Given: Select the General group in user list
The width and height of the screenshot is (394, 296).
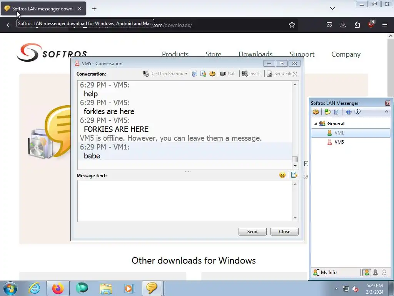Looking at the screenshot, I should 336,124.
